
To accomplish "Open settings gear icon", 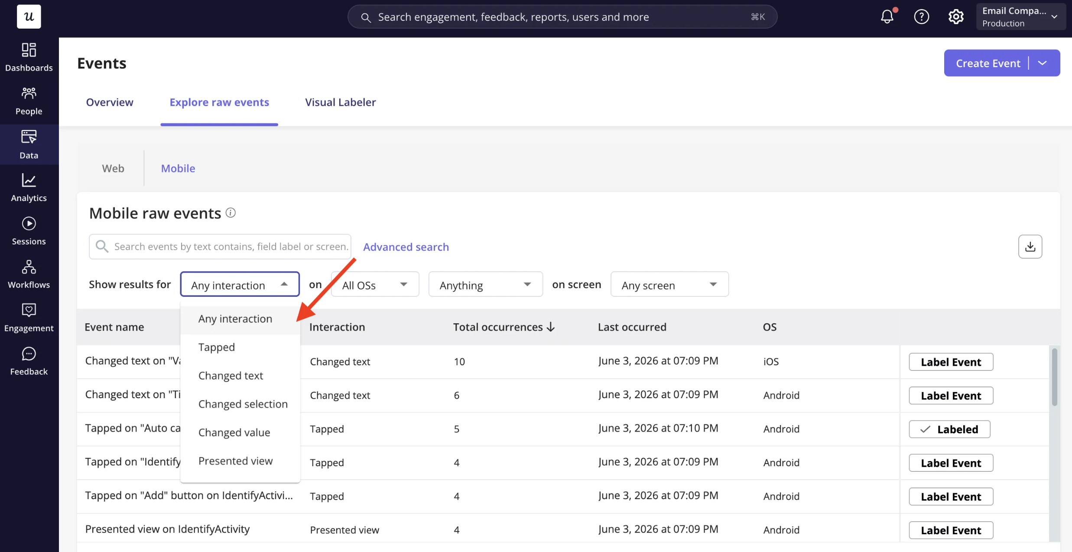I will tap(955, 16).
